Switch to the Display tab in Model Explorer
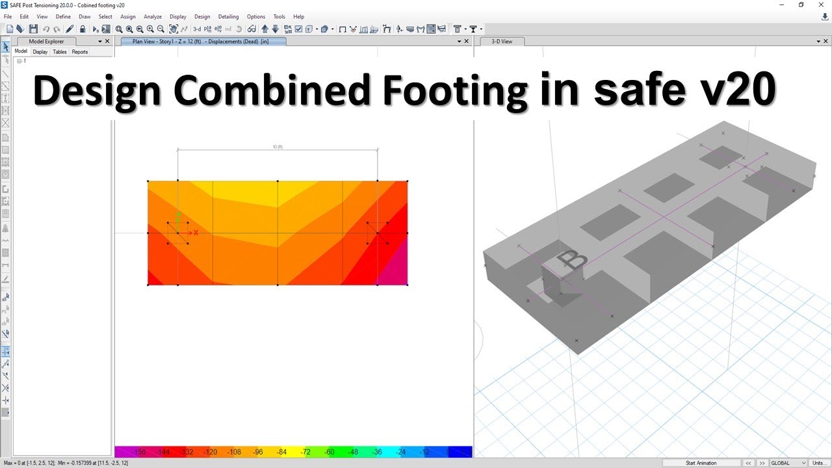The height and width of the screenshot is (468, 832). [40, 51]
